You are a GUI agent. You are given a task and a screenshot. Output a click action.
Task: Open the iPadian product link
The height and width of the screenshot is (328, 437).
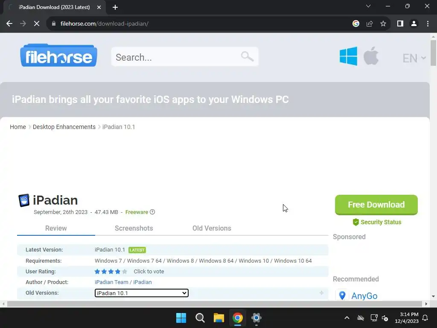click(x=143, y=282)
